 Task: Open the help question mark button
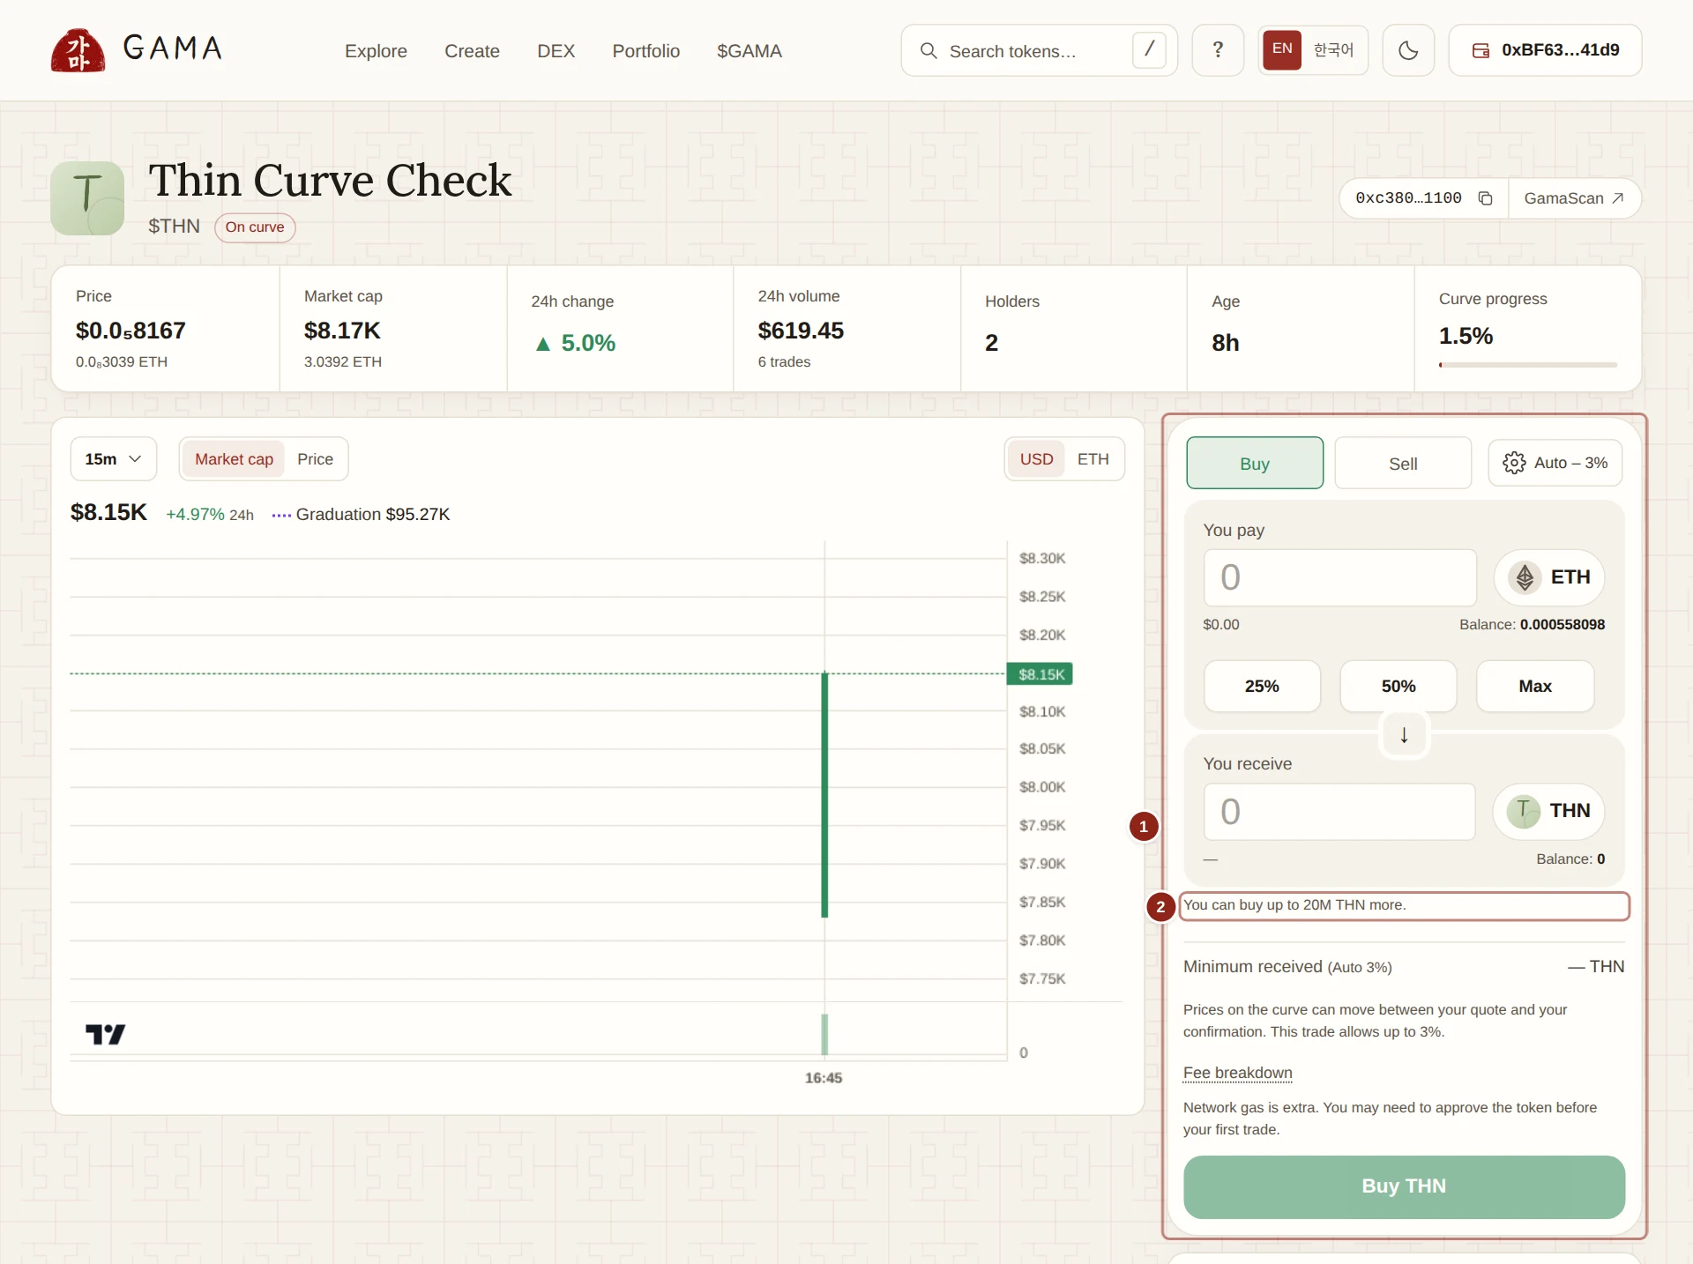tap(1218, 50)
